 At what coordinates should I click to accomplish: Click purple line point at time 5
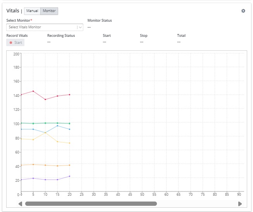(33, 178)
